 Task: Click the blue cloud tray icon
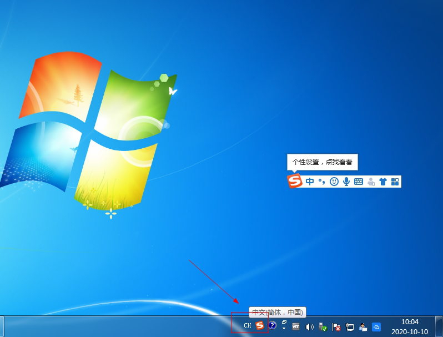[x=376, y=327]
